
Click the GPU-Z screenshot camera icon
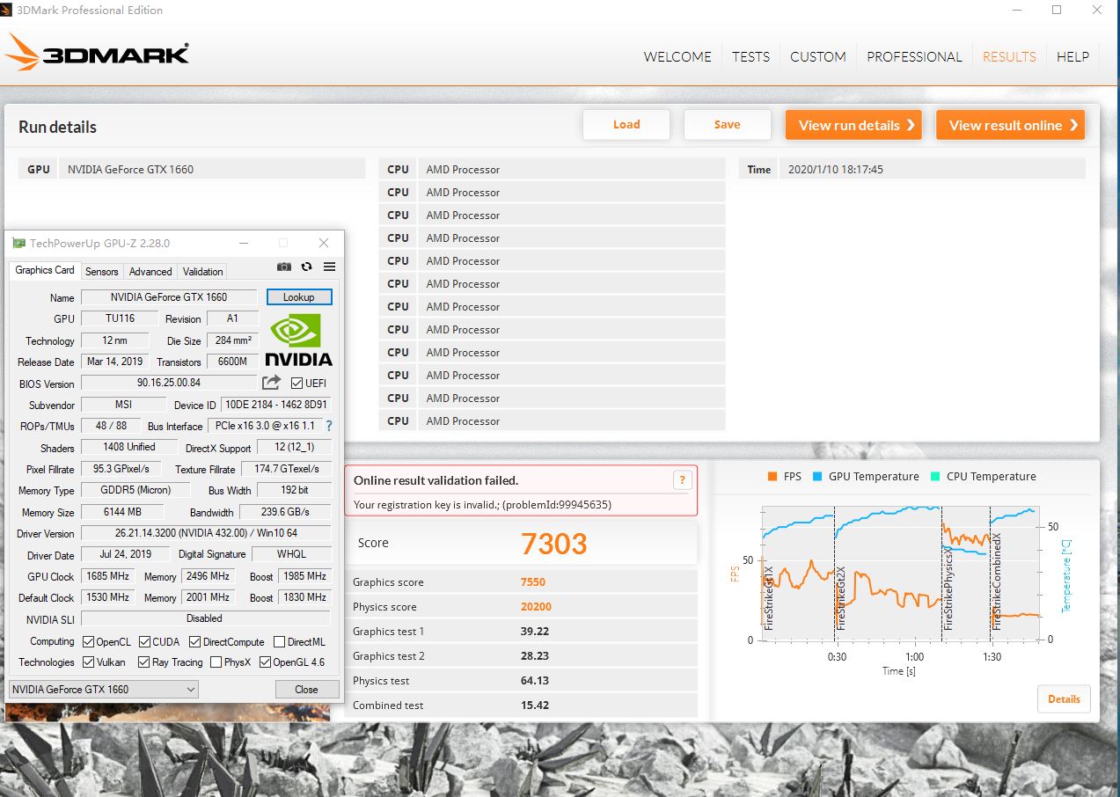point(284,267)
